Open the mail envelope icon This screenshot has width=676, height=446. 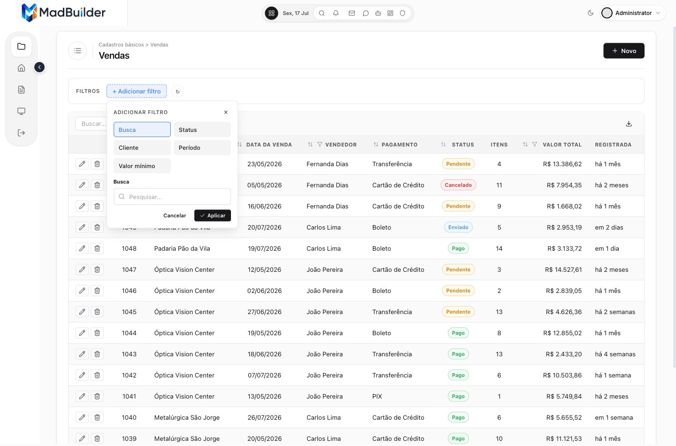pos(352,13)
